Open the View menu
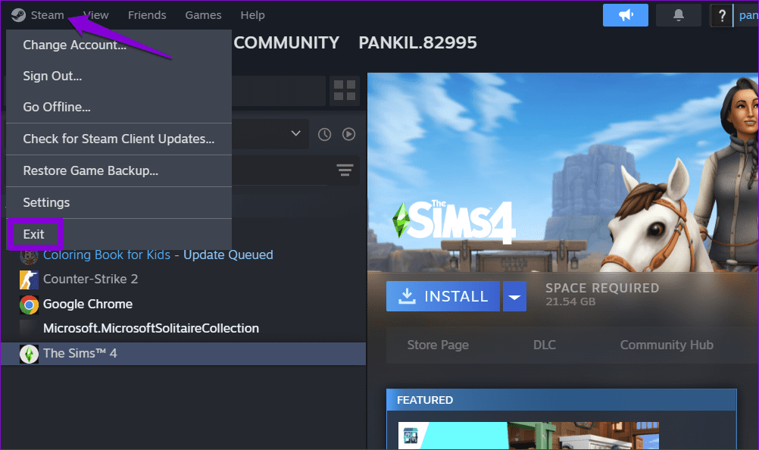This screenshot has height=450, width=759. (96, 15)
